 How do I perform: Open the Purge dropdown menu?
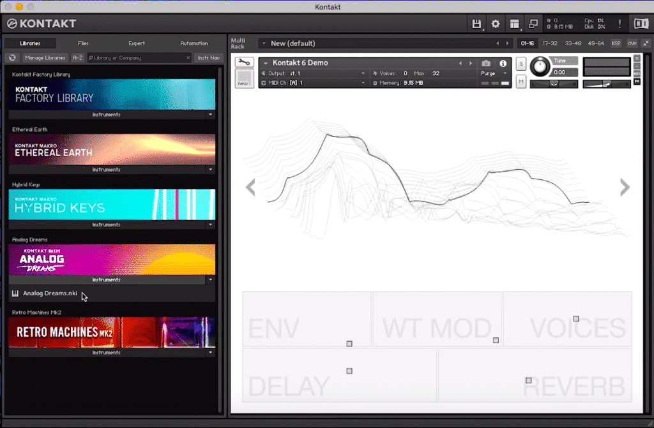(494, 73)
